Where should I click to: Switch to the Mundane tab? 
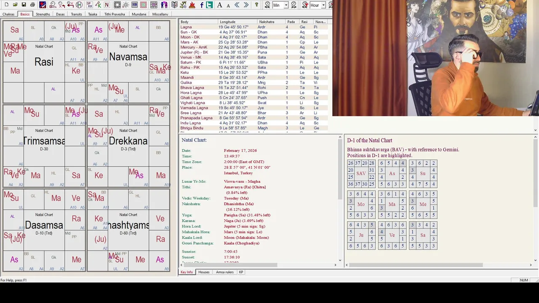coord(139,14)
